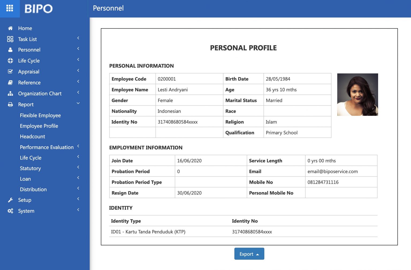Viewport: 411px width, 270px height.
Task: Click the Task List checklist icon
Action: click(10, 39)
